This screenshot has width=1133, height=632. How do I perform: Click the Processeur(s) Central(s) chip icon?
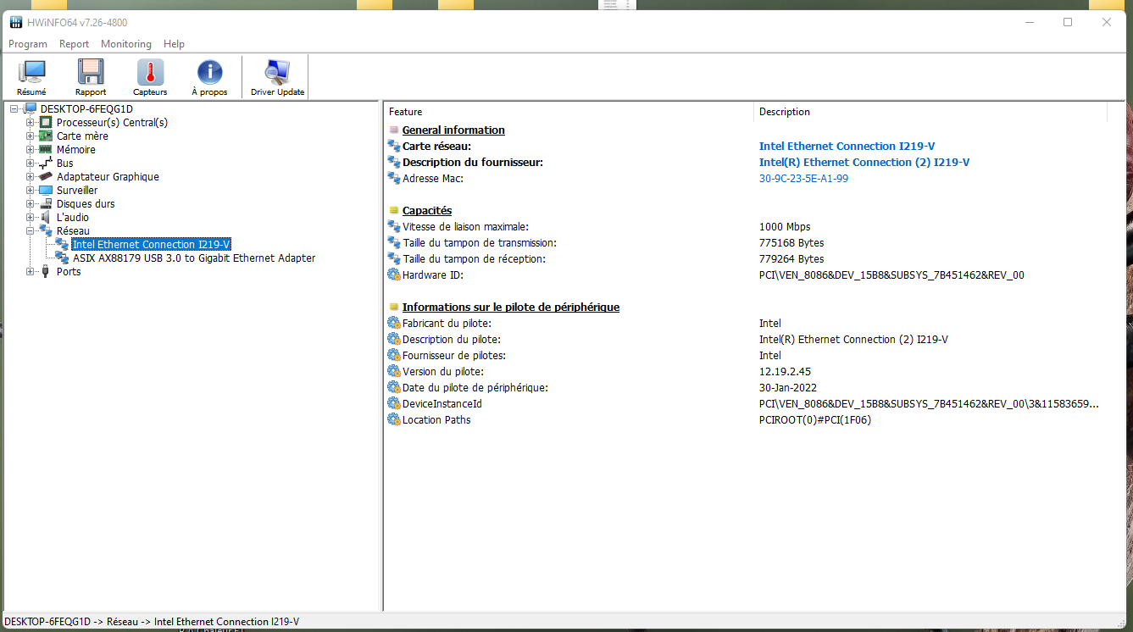47,122
